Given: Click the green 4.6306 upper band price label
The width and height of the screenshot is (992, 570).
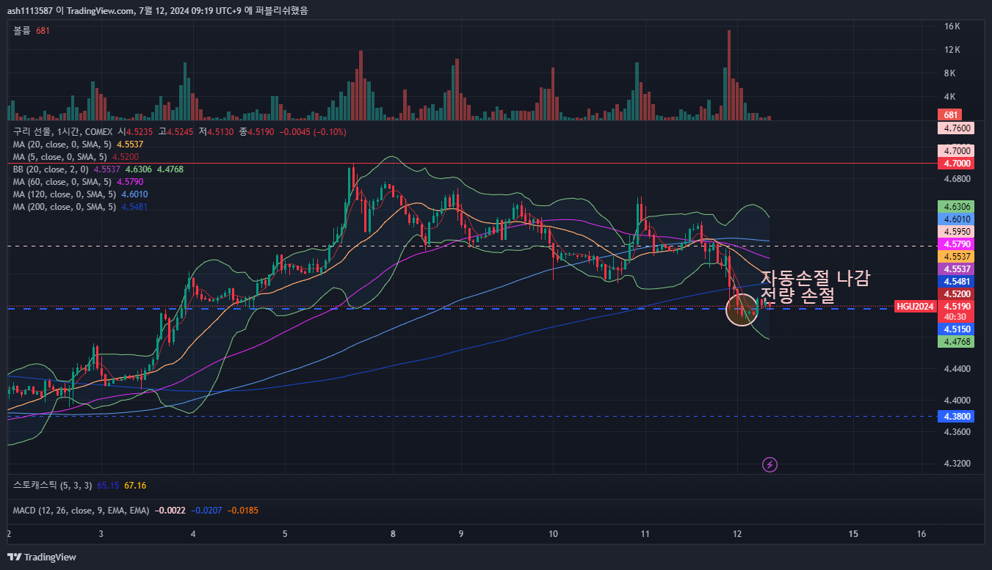Looking at the screenshot, I should (957, 207).
